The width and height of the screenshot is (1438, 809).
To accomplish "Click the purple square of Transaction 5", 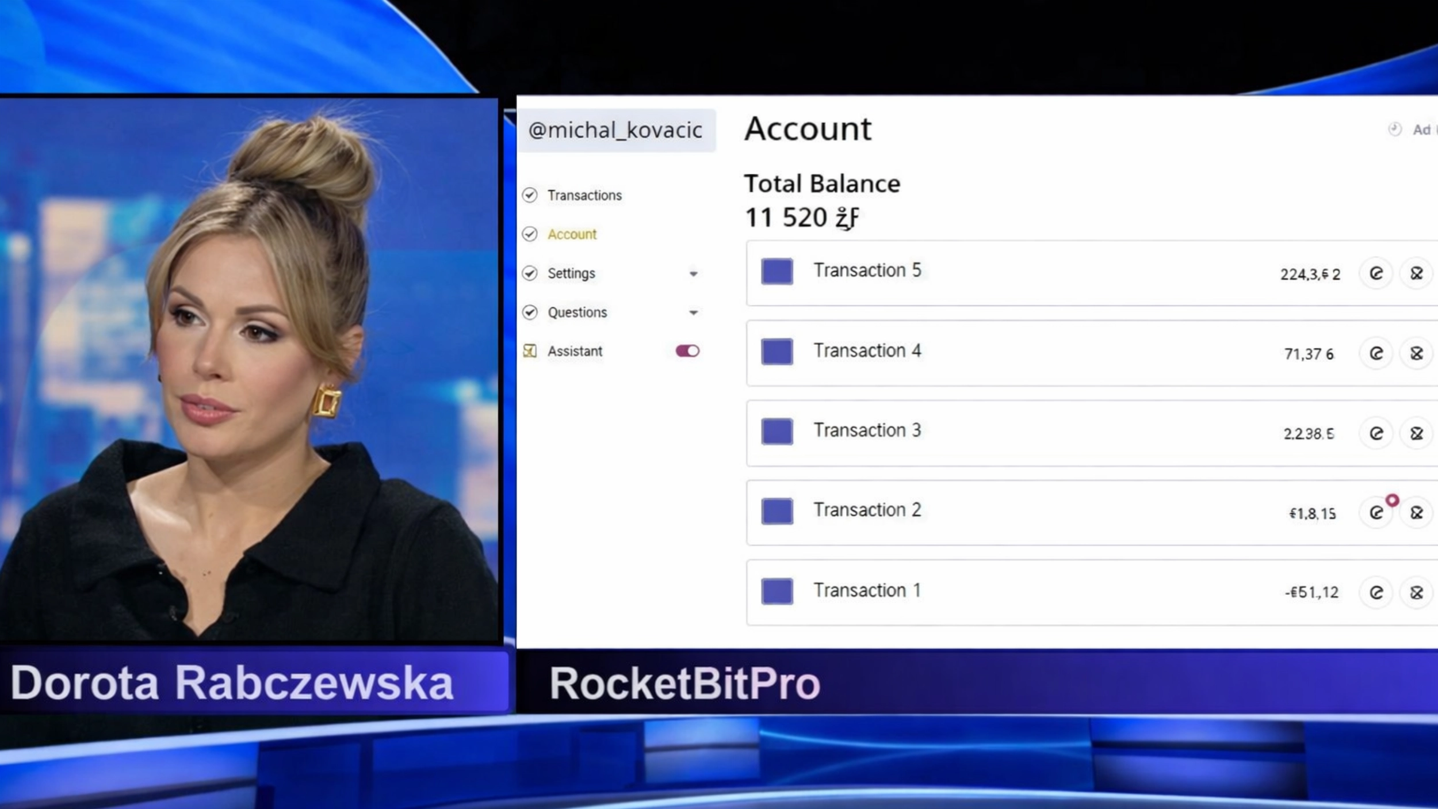I will point(777,272).
